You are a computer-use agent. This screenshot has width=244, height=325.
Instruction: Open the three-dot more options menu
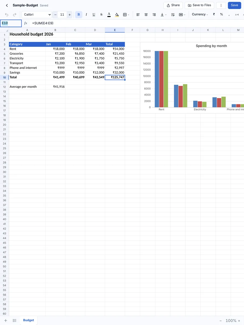tap(221, 5)
